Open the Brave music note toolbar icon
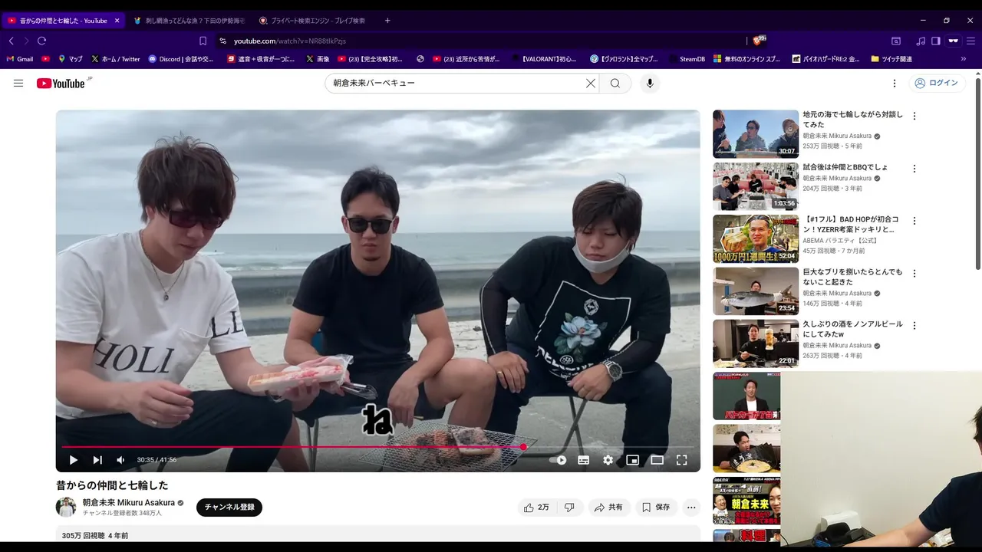The image size is (982, 552). tap(921, 41)
